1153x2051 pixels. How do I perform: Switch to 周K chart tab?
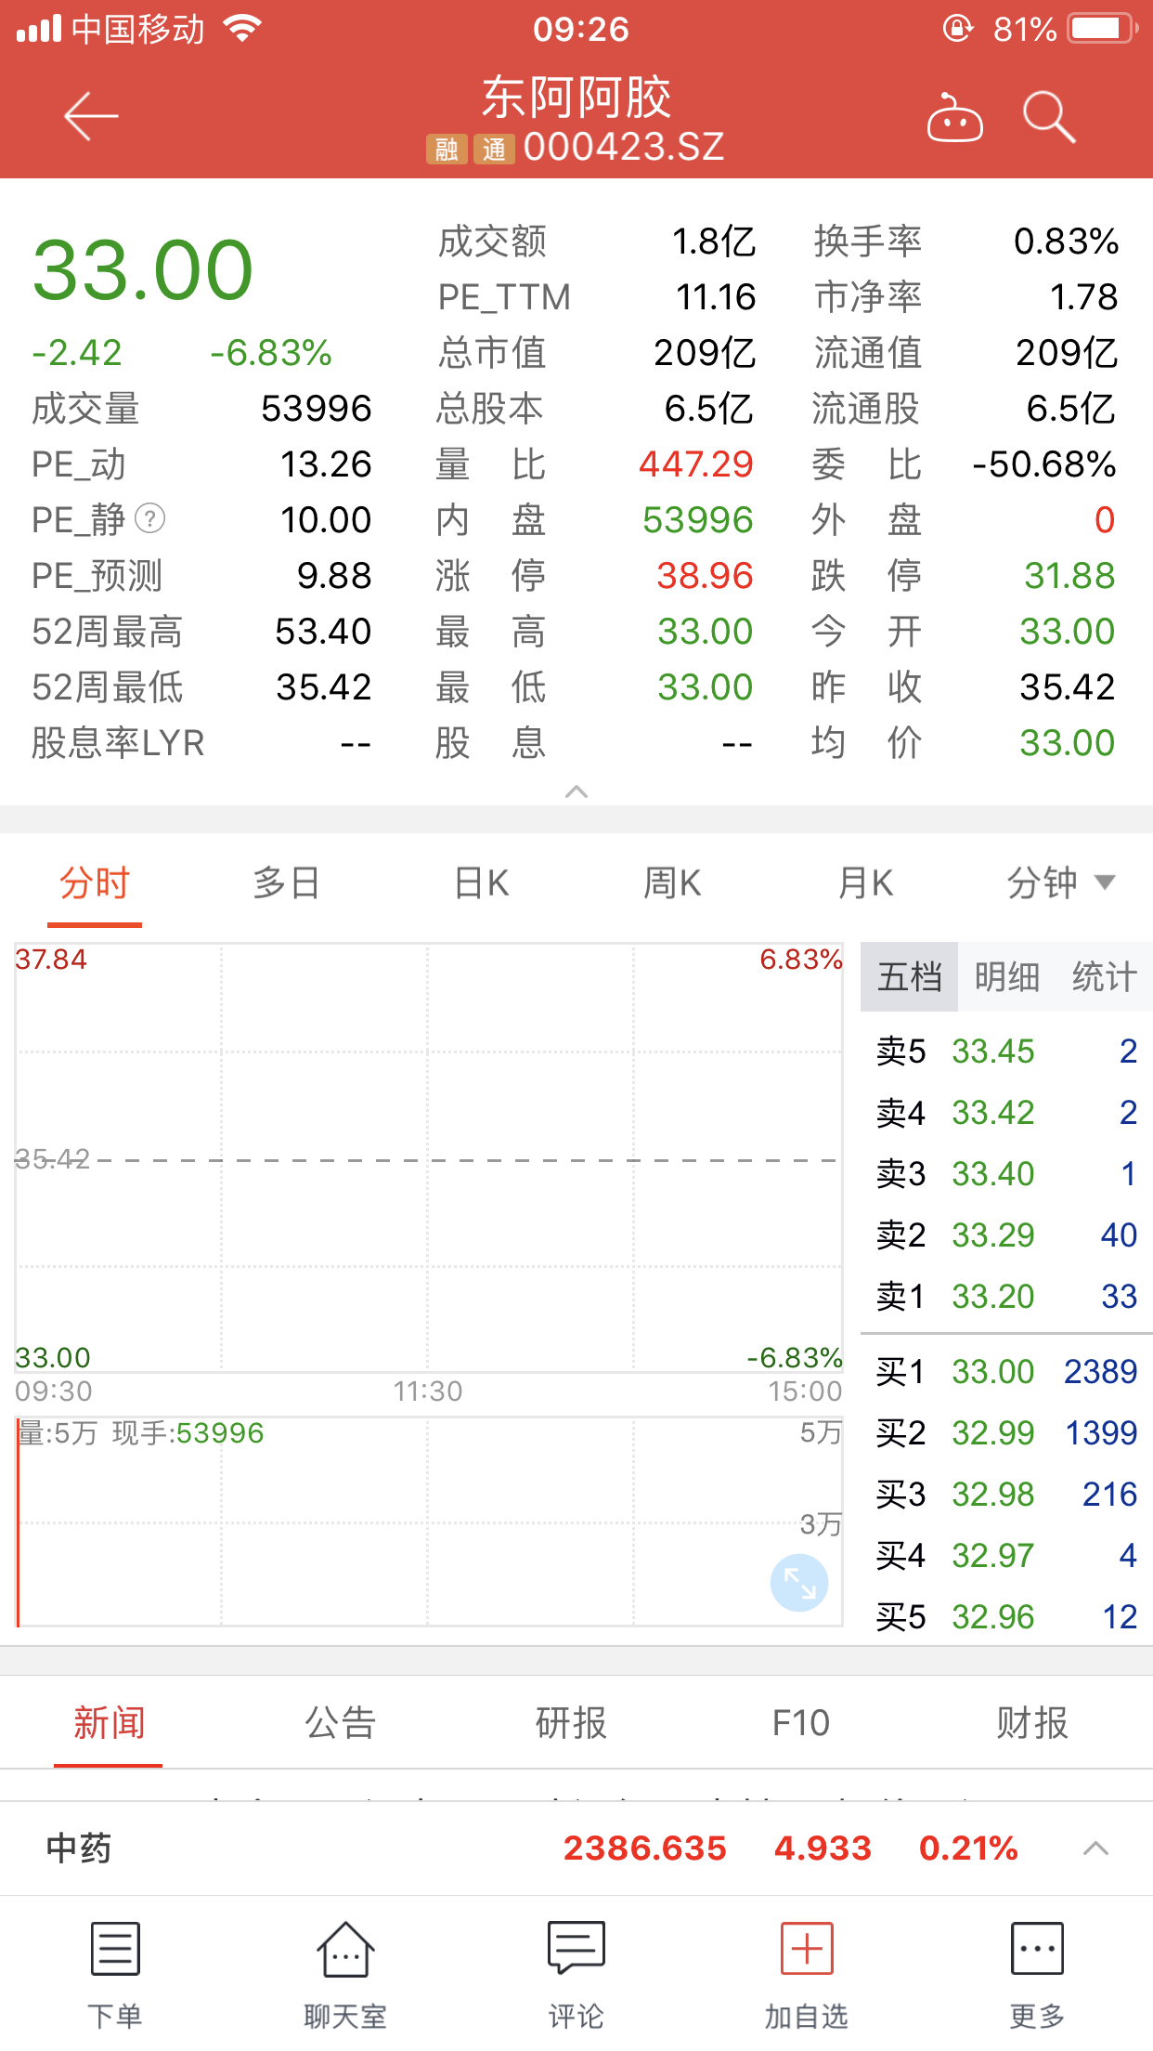673,882
